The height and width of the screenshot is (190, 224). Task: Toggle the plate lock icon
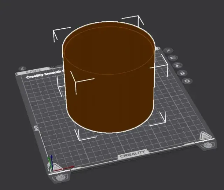pos(182,73)
